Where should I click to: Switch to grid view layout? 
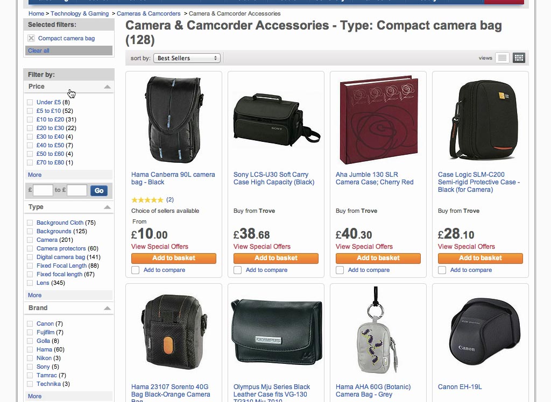(518, 58)
